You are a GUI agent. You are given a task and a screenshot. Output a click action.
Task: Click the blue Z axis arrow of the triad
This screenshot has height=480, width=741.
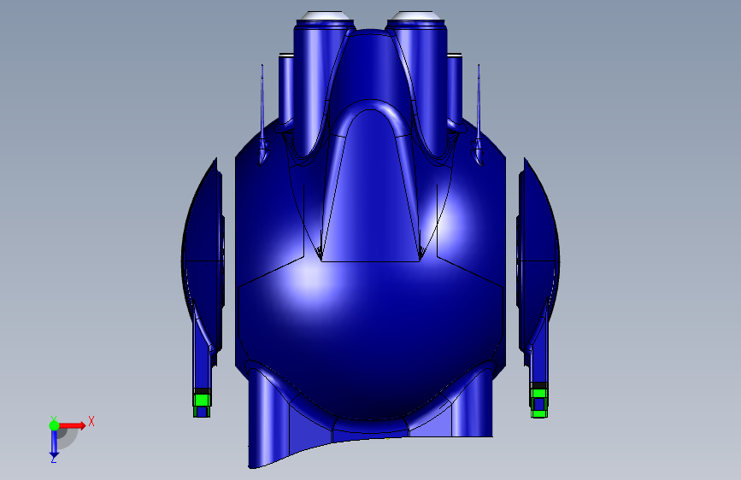[x=54, y=443]
